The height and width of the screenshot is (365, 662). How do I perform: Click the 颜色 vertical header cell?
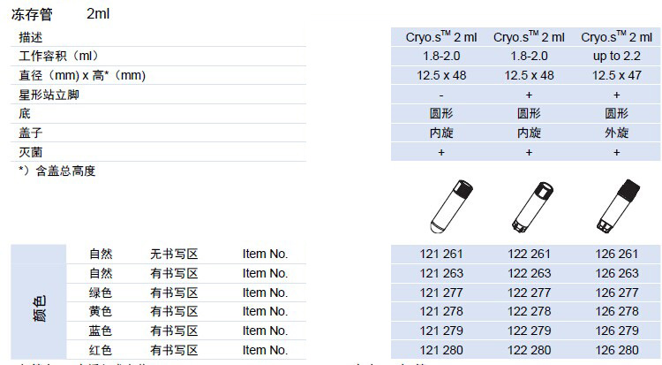(40, 302)
